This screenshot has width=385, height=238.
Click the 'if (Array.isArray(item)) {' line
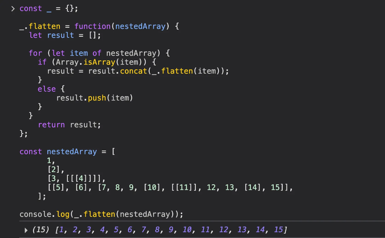pos(97,62)
